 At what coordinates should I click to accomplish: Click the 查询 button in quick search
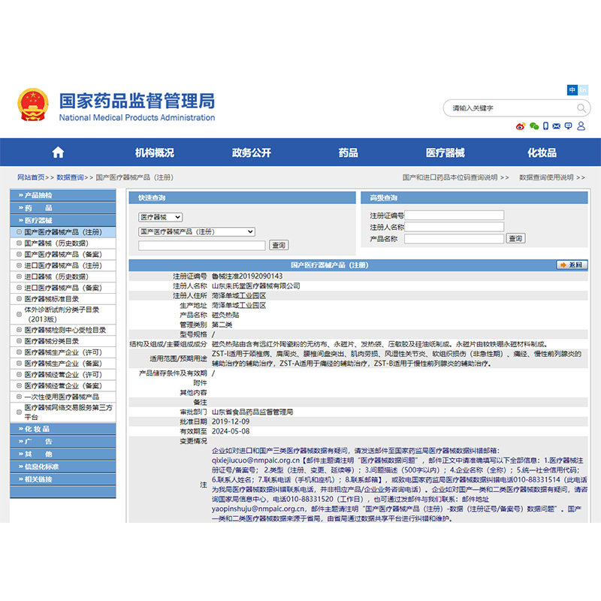pos(279,246)
